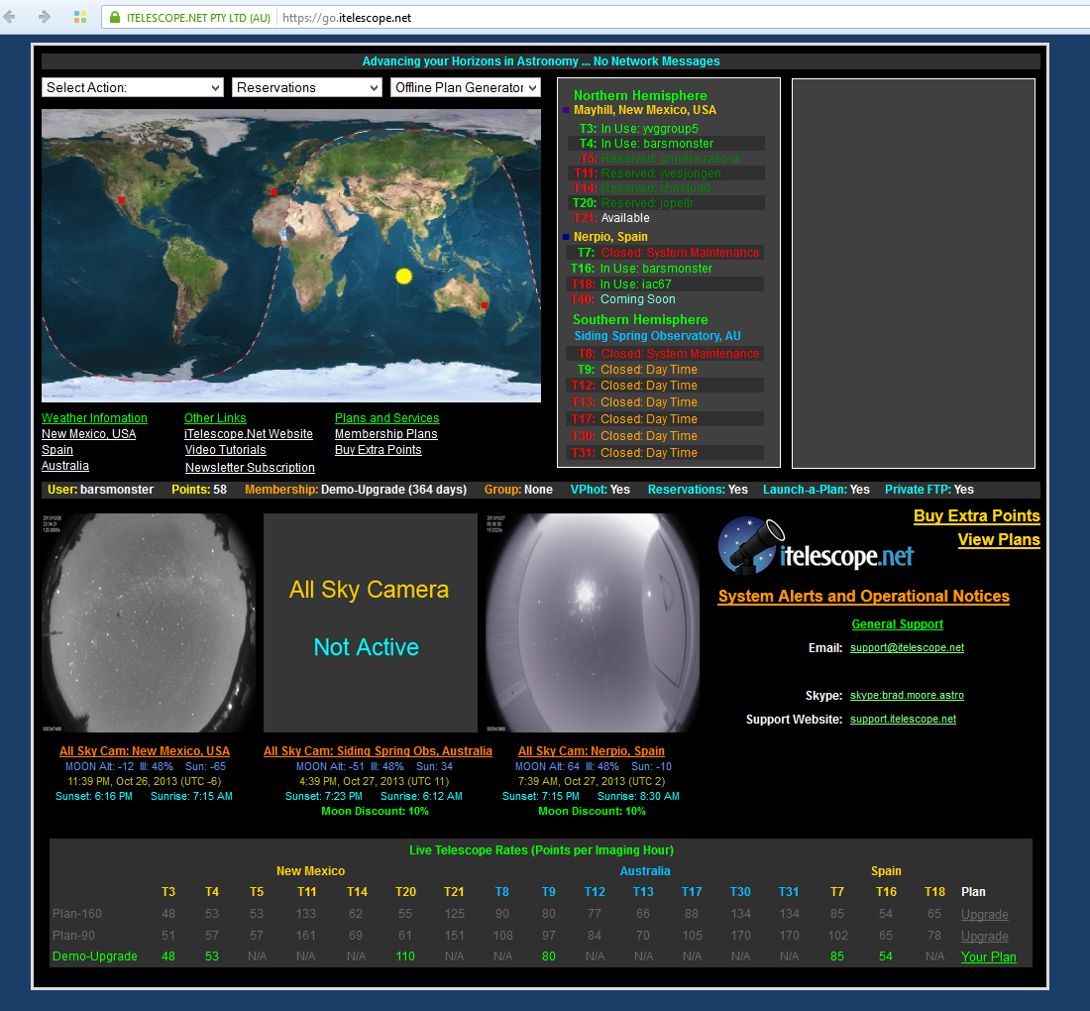
Task: Visit iTelescope.Net Website link
Action: point(248,434)
